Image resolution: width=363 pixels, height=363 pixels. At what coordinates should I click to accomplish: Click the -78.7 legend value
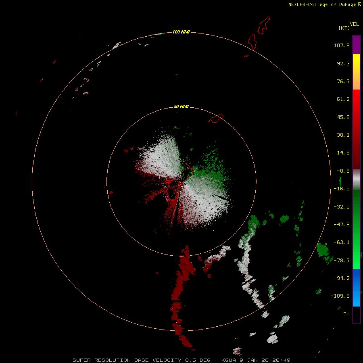click(342, 261)
